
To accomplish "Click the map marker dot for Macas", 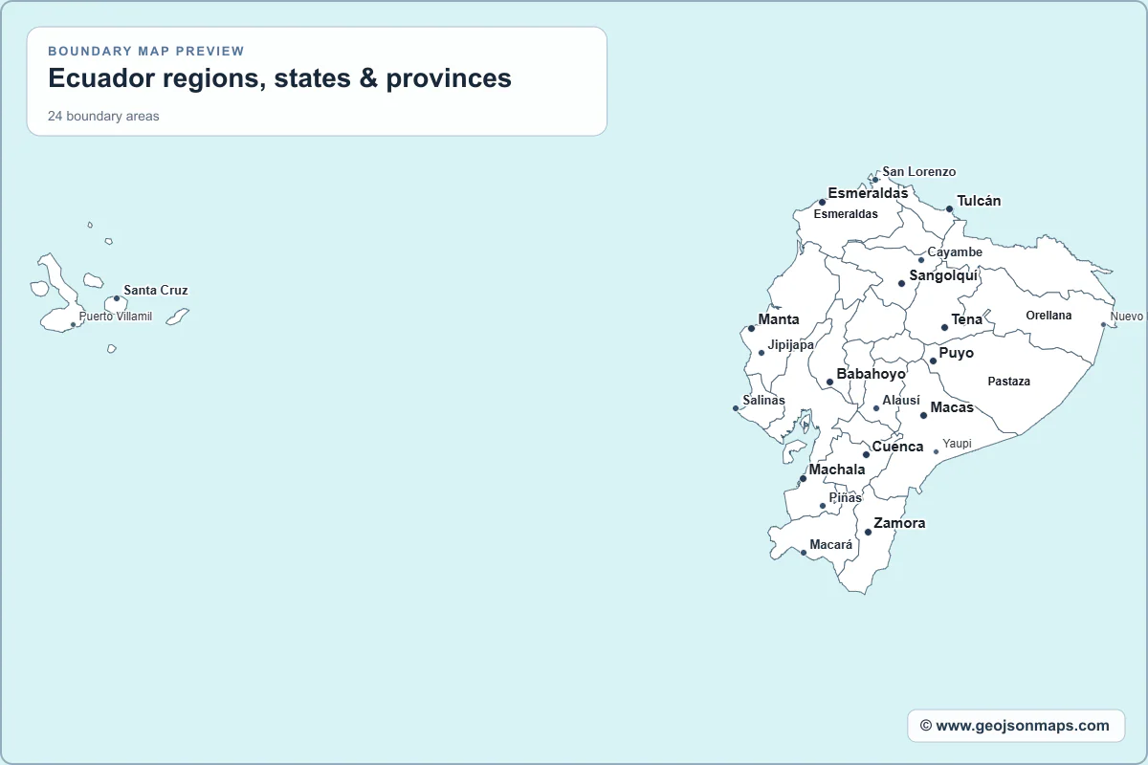I will 923,415.
